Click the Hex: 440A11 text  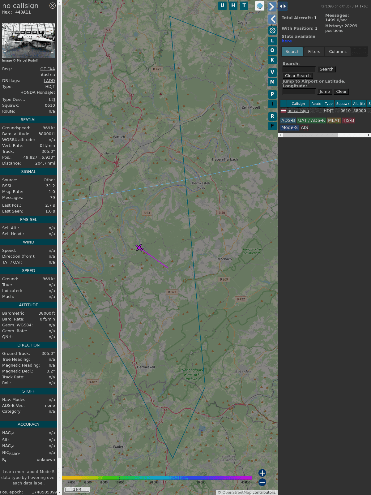tap(16, 12)
